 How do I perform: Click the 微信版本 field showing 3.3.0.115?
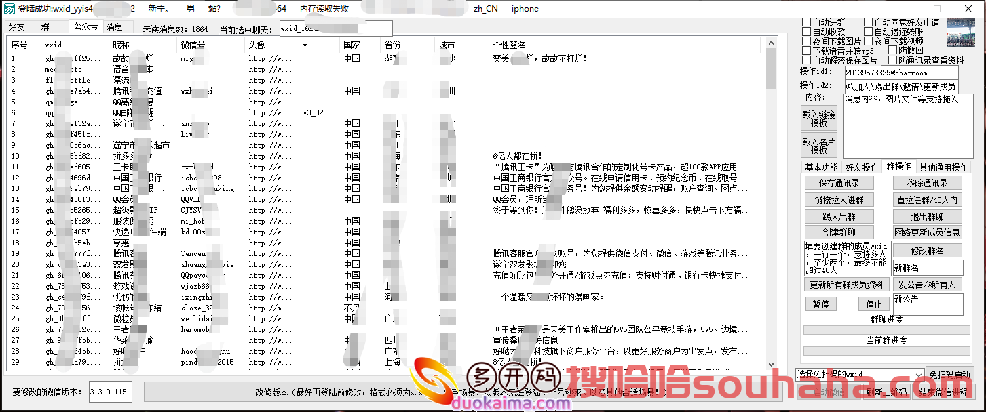tap(111, 392)
